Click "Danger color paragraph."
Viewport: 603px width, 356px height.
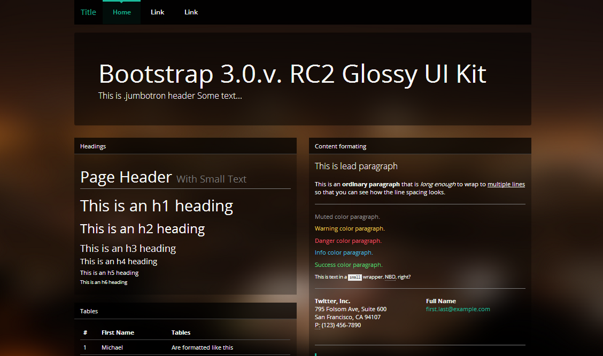(x=348, y=241)
